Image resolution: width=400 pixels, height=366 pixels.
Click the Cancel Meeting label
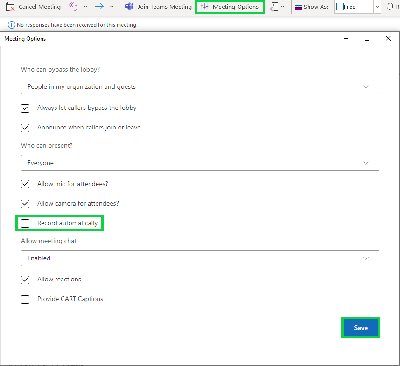40,7
